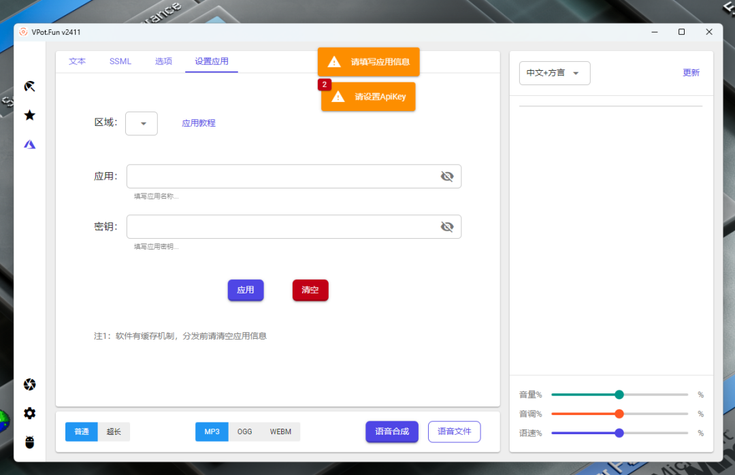
Task: Adjust the 音调% pitch slider
Action: point(619,414)
